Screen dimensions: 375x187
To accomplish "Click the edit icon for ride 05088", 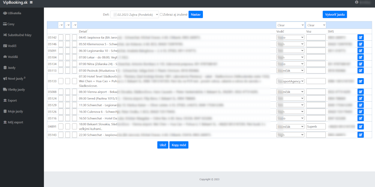I will point(360,92).
